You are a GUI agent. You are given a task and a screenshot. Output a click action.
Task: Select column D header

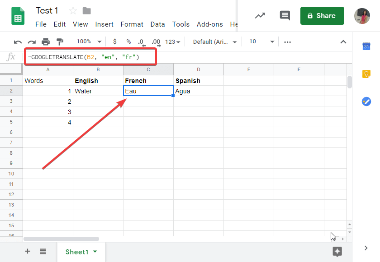point(199,69)
